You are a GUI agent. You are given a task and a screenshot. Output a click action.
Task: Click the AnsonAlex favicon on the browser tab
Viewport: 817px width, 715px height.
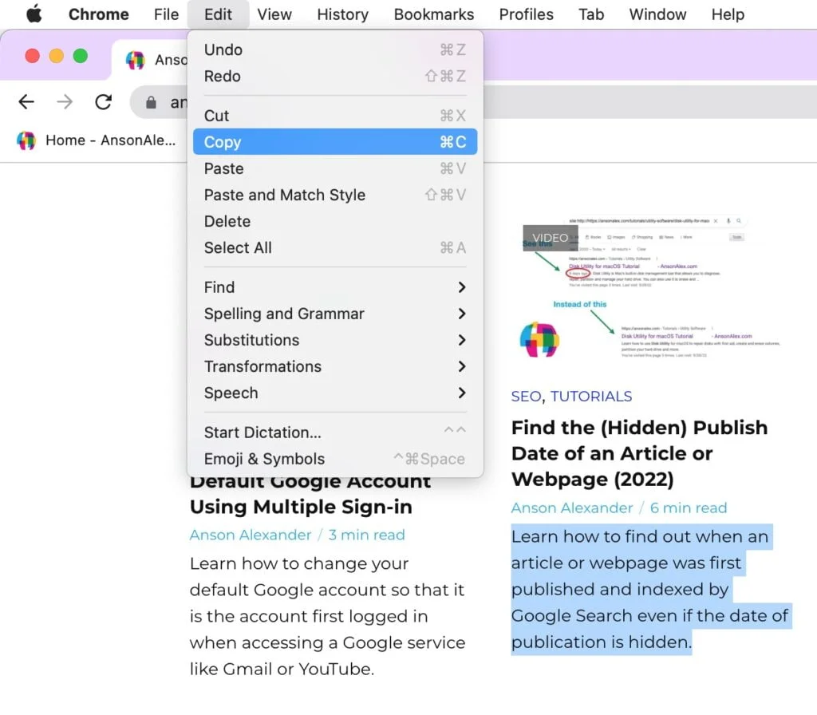pos(136,60)
